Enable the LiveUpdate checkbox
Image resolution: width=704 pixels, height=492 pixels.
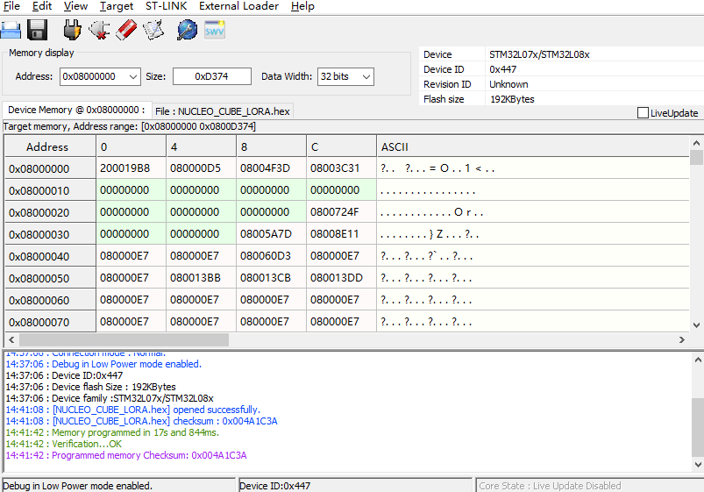(x=643, y=113)
